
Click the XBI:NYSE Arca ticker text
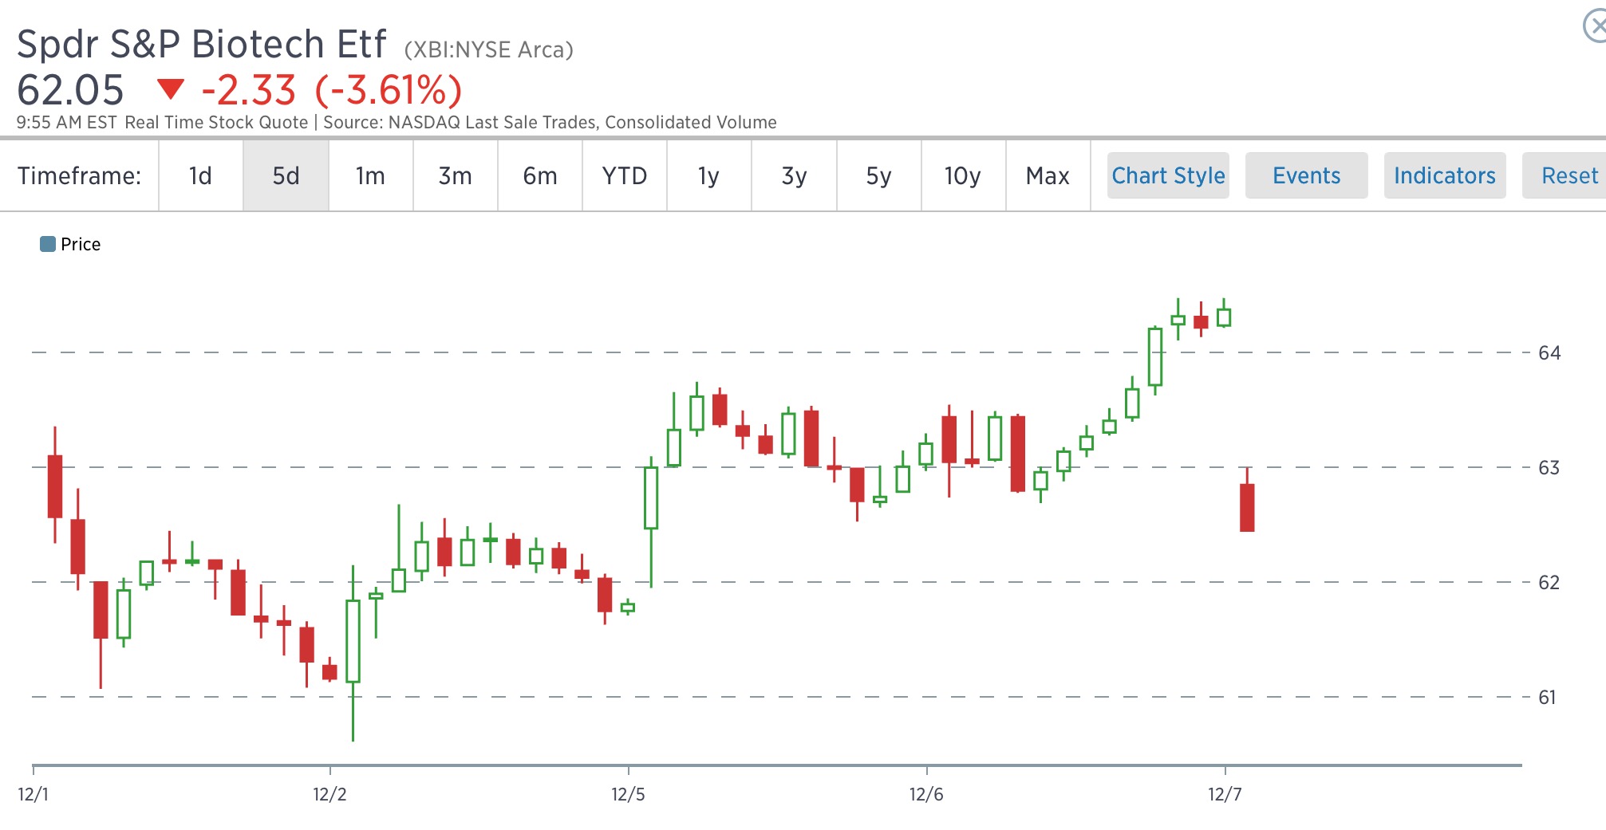pyautogui.click(x=489, y=49)
